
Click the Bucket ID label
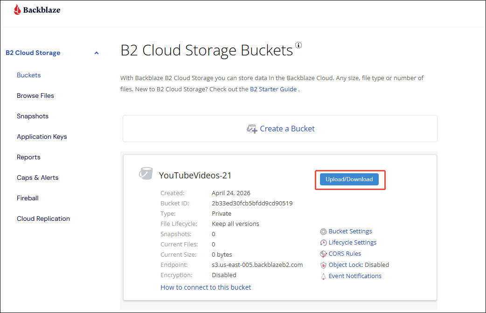[x=174, y=204]
